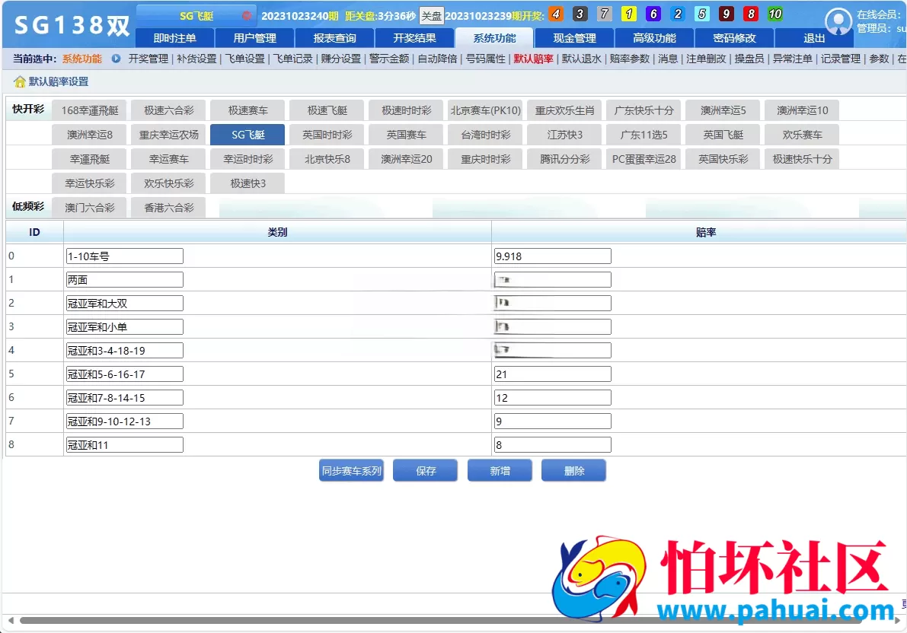The width and height of the screenshot is (907, 633).
Task: Click the blue lottery ball number 2
Action: tap(677, 14)
